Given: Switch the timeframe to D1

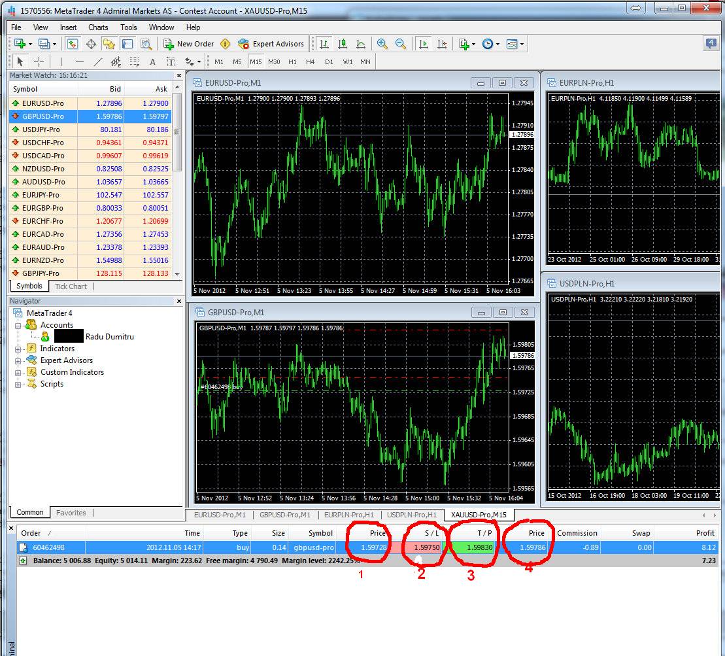Looking at the screenshot, I should [x=329, y=61].
